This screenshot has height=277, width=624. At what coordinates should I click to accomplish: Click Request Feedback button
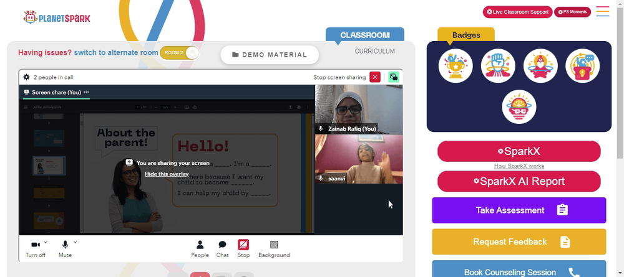click(x=519, y=242)
